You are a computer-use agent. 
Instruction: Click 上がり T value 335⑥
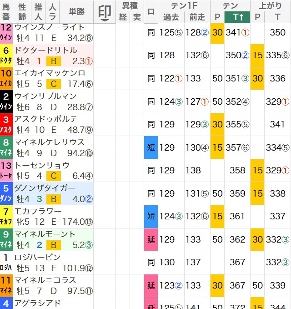coord(278,56)
